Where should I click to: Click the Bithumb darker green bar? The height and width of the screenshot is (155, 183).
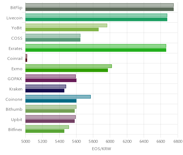50,111
